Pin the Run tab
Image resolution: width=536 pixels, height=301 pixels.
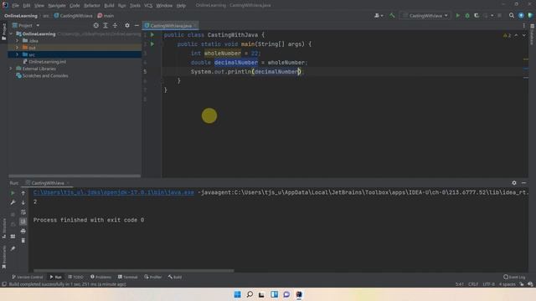click(x=13, y=249)
